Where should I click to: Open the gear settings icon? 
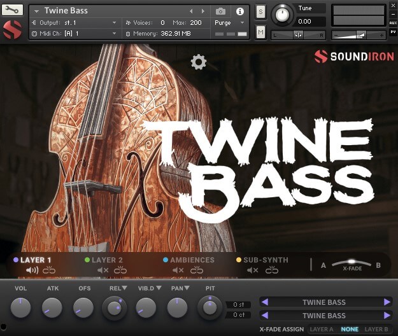pos(199,62)
